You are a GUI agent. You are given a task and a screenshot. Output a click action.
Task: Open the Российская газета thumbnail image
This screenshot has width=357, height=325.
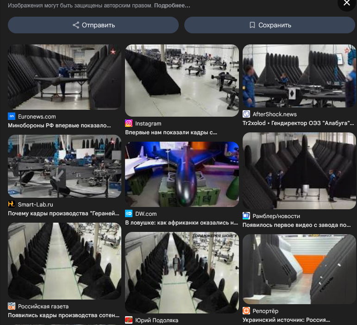click(65, 261)
